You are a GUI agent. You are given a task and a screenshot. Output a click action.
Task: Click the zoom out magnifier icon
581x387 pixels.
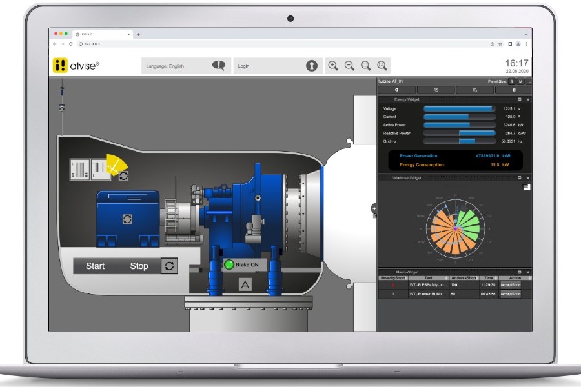pyautogui.click(x=349, y=65)
